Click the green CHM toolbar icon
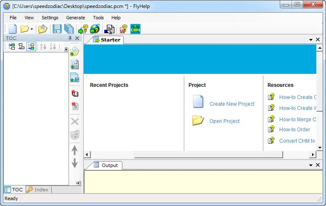This screenshot has height=206, width=326. (x=135, y=29)
